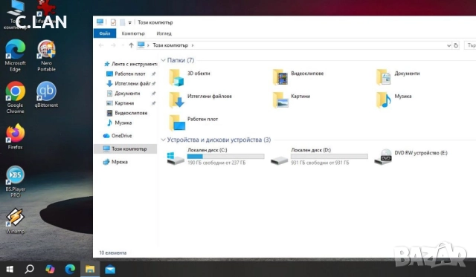
Task: Select the Локален диск (D:) drive icon
Action: pyautogui.click(x=280, y=160)
